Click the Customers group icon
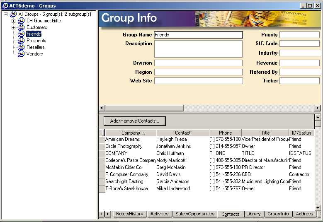 [21, 27]
